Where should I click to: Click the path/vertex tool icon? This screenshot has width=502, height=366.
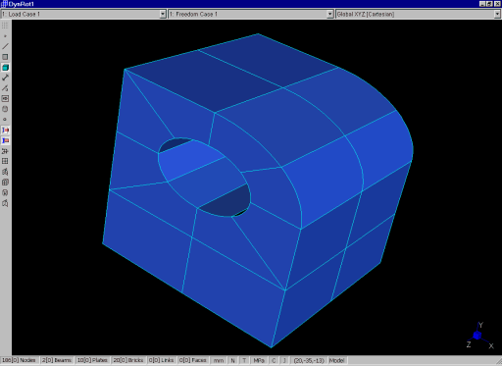coord(5,88)
